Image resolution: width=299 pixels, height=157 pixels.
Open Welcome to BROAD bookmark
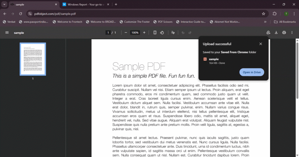(x=101, y=22)
